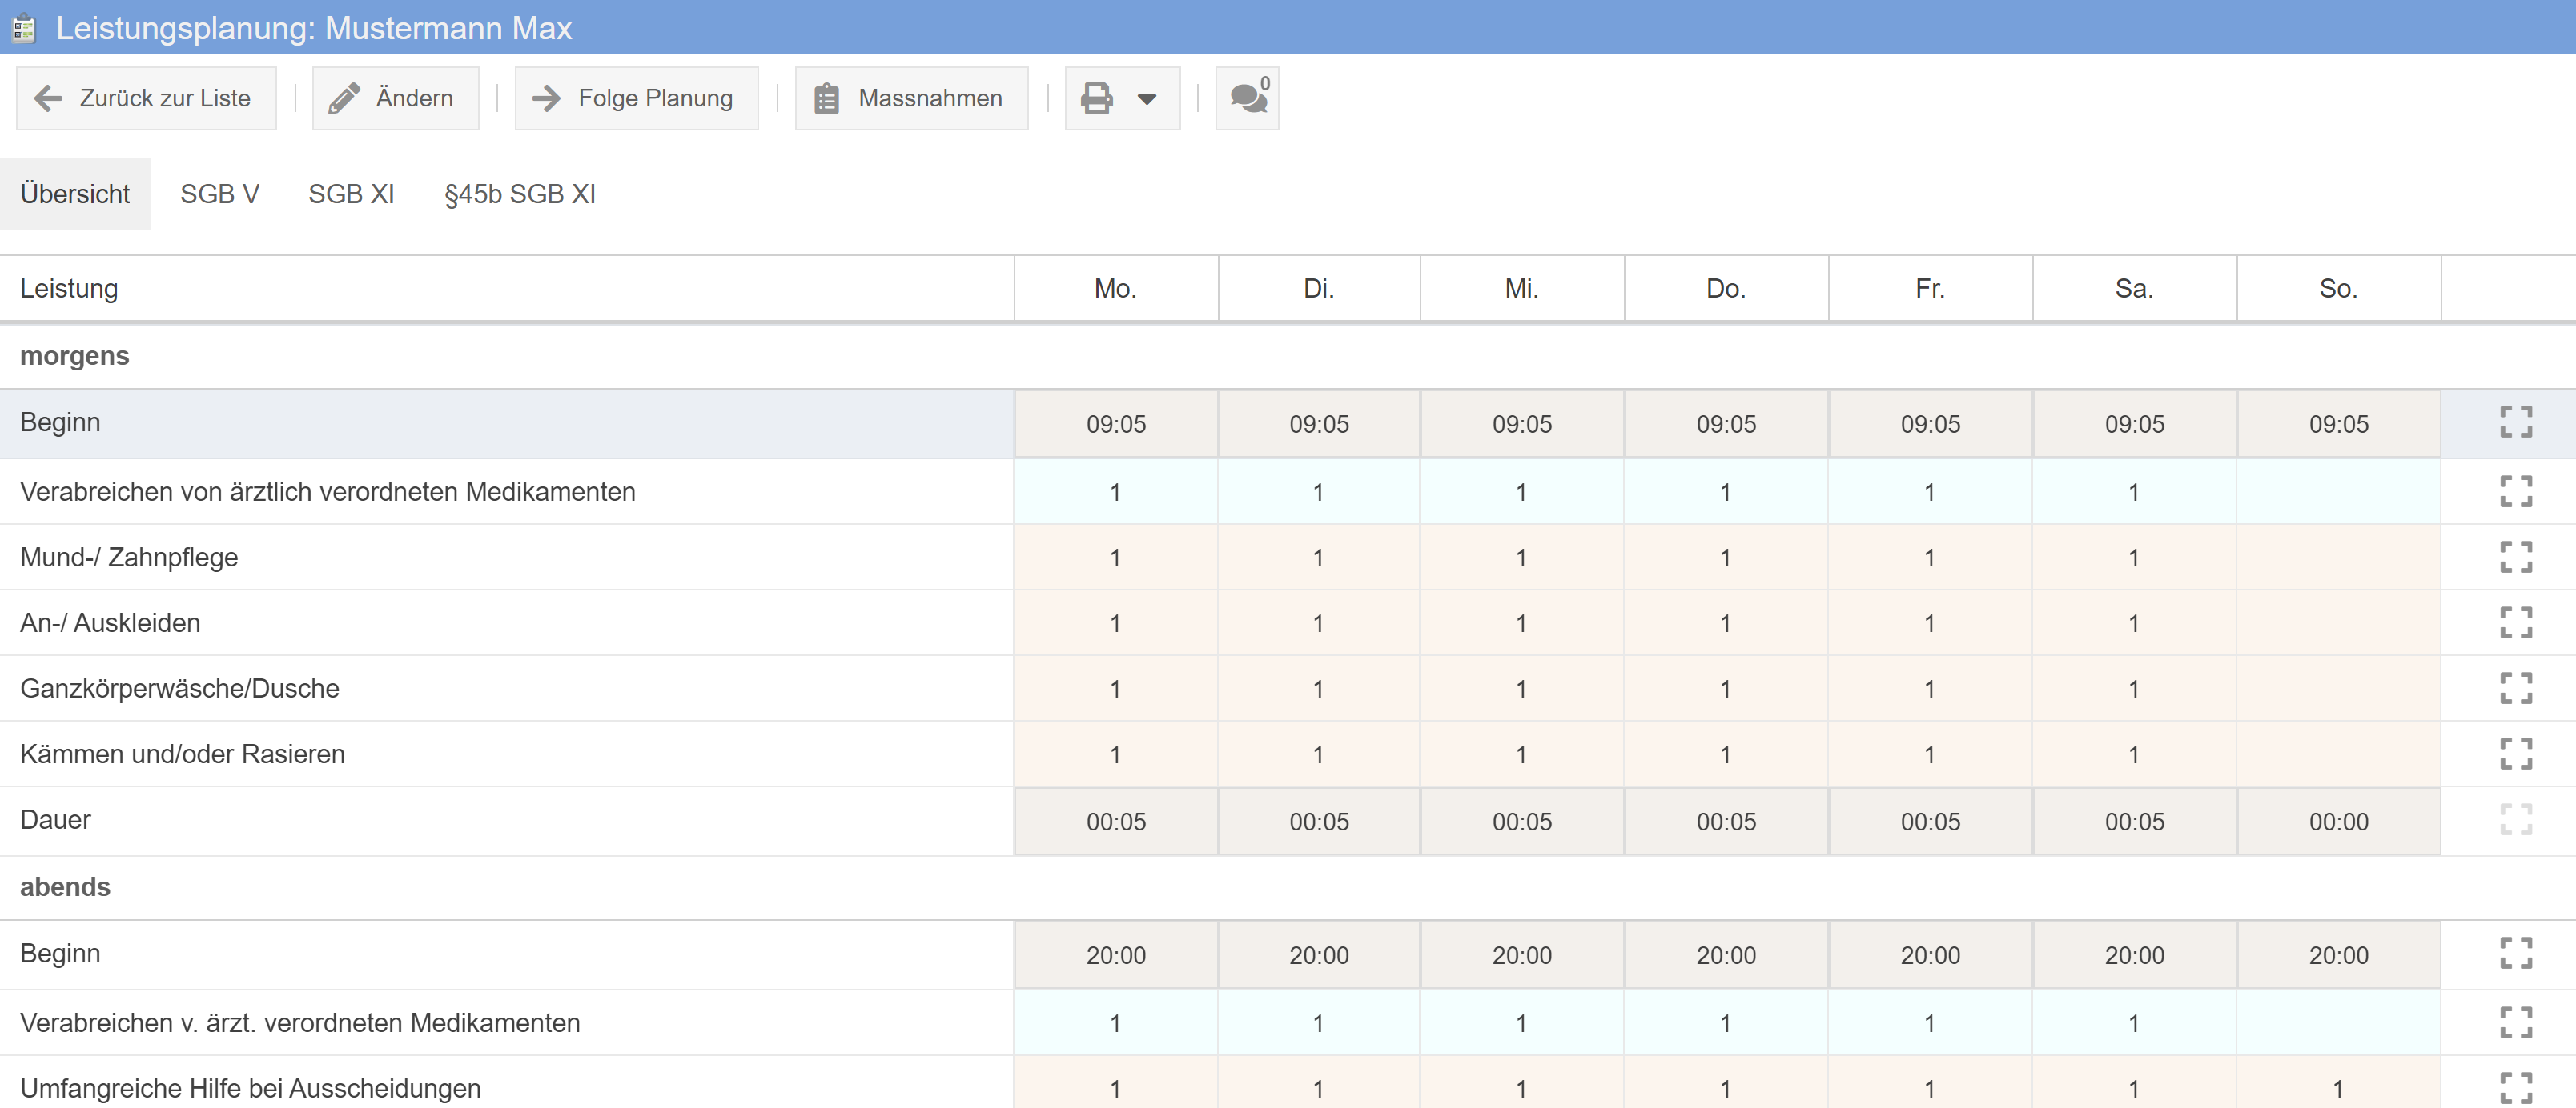2576x1108 pixels.
Task: Open the print options dropdown arrow
Action: coord(1147,99)
